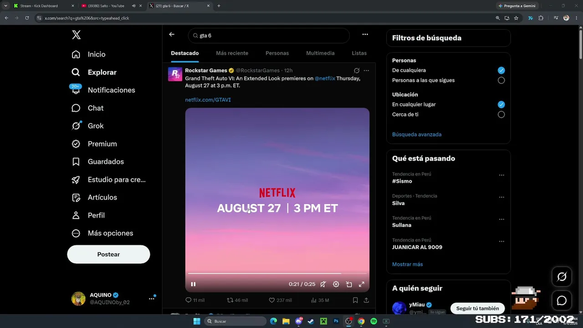Switch to the Personas tab
Screen dimensions: 583x328
(277, 53)
